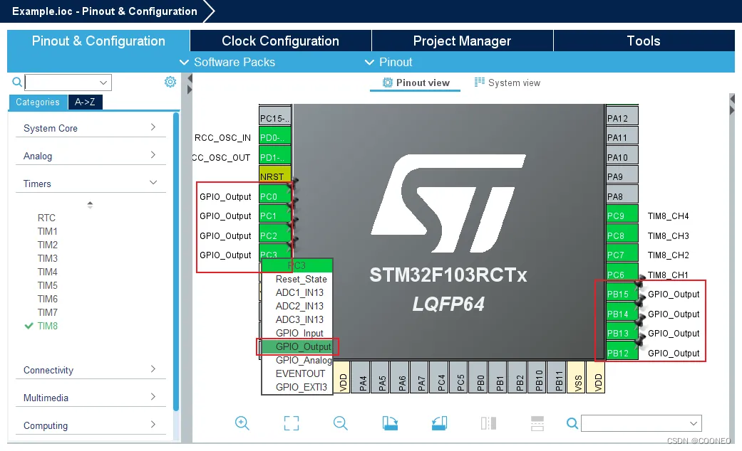Screen dimensions: 742x451
Task: Click the zoom in magnifier icon
Action: point(242,423)
